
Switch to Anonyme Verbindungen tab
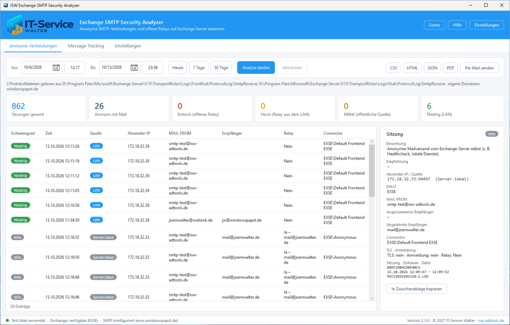pyautogui.click(x=33, y=46)
